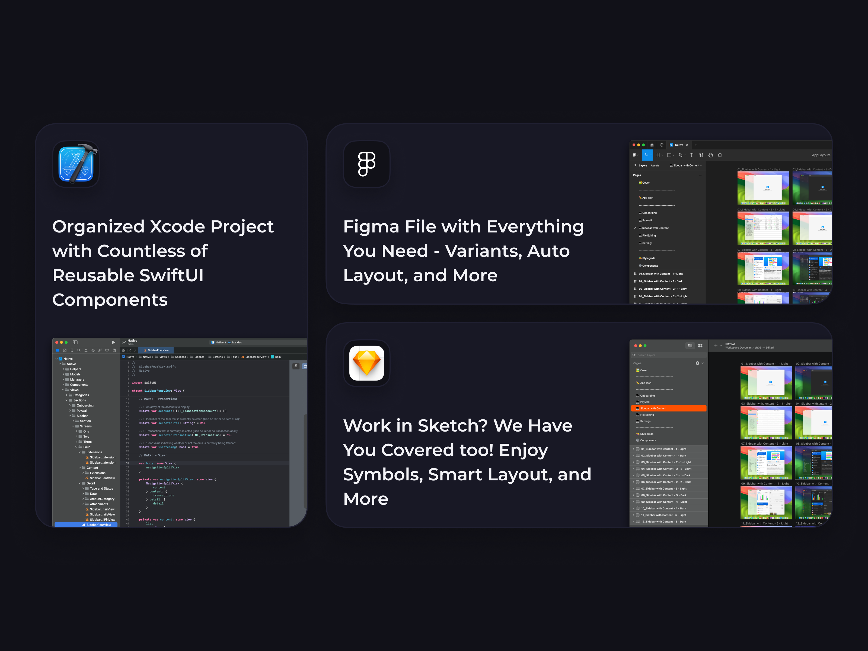Click the Xcode related items grid icon

(124, 350)
